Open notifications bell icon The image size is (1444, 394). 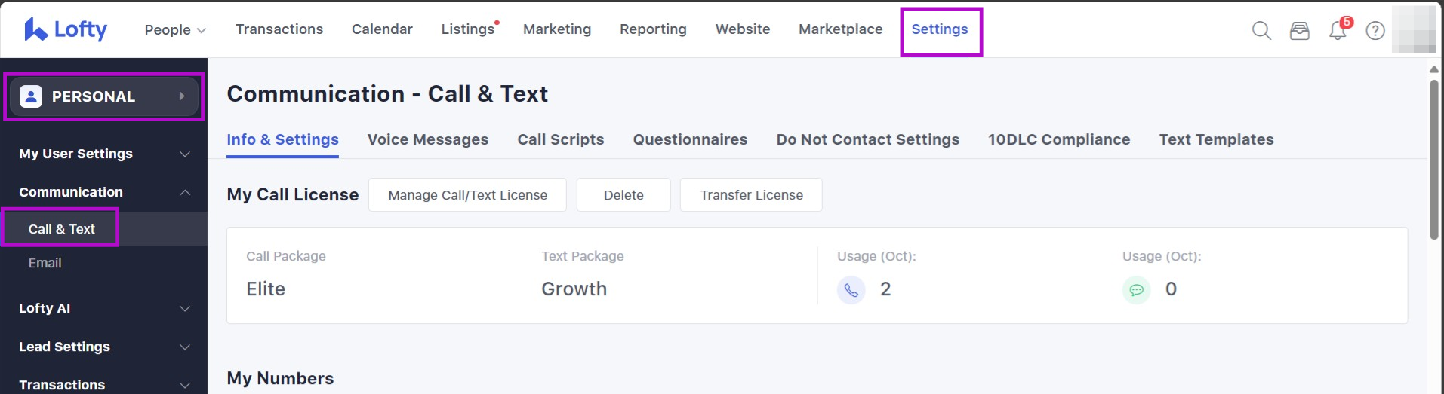click(1337, 31)
